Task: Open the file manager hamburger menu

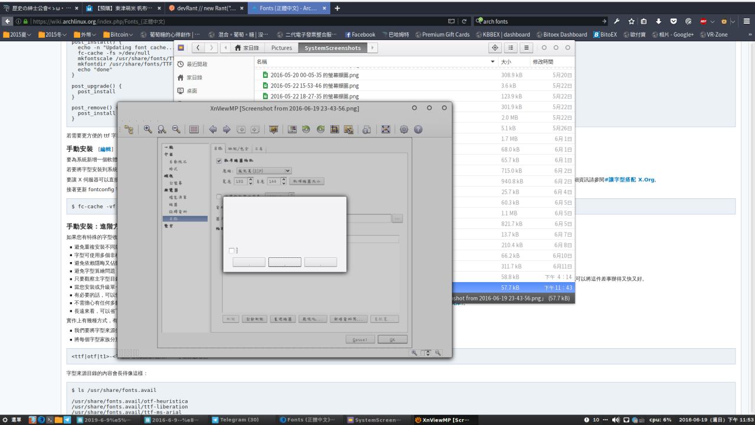Action: tap(524, 48)
